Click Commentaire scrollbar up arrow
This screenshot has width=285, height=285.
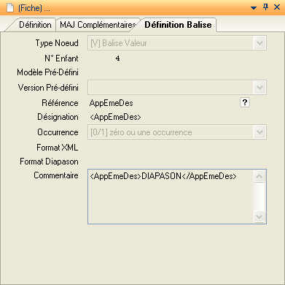pyautogui.click(x=259, y=176)
